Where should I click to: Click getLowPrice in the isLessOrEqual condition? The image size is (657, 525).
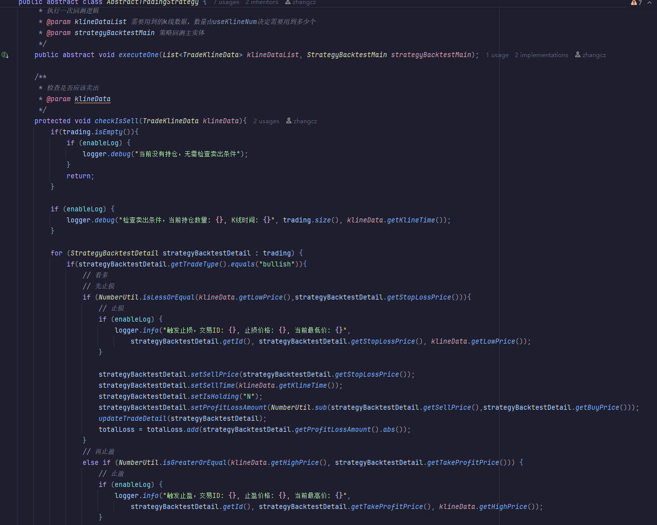click(261, 298)
